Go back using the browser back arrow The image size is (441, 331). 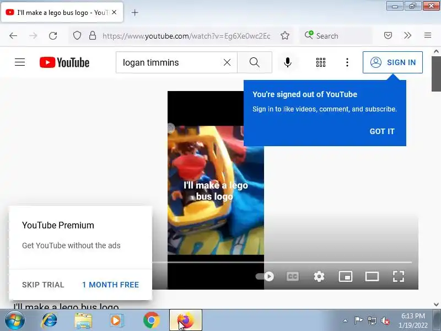(13, 36)
